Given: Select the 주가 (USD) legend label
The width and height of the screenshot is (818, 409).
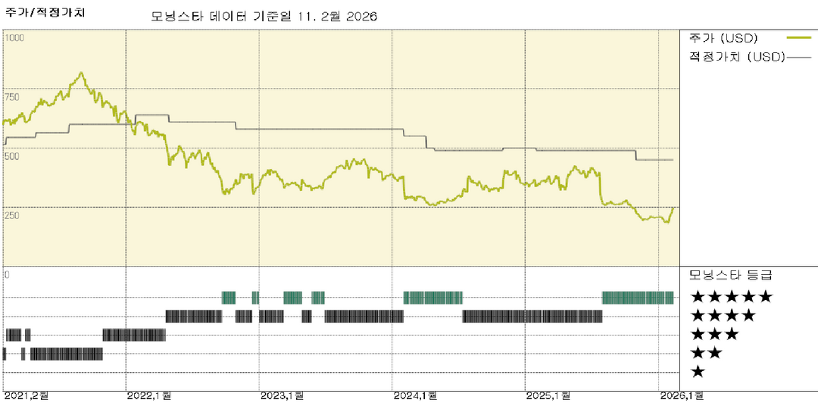Looking at the screenshot, I should pos(723,37).
